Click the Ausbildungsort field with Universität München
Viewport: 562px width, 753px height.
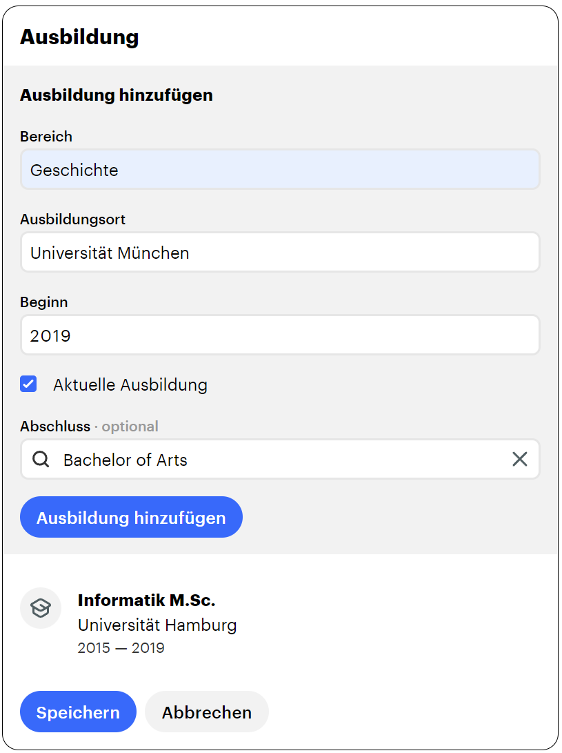tap(280, 253)
